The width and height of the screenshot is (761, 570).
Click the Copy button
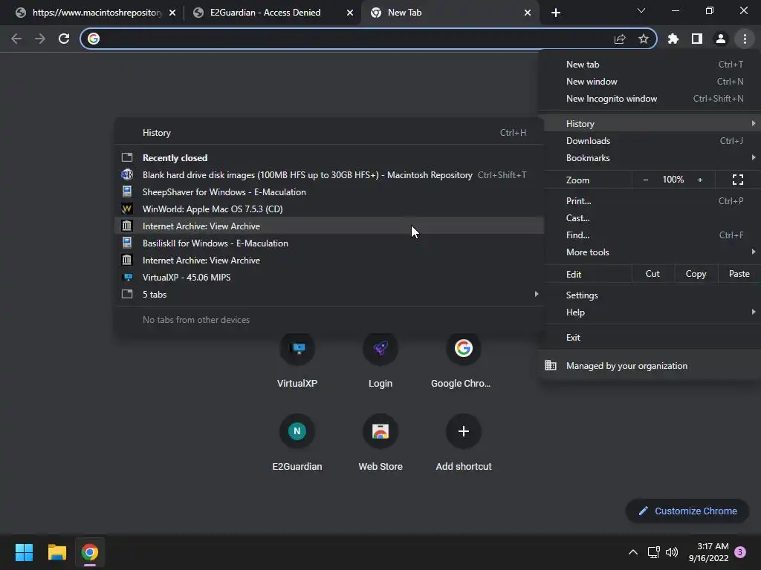tap(696, 274)
